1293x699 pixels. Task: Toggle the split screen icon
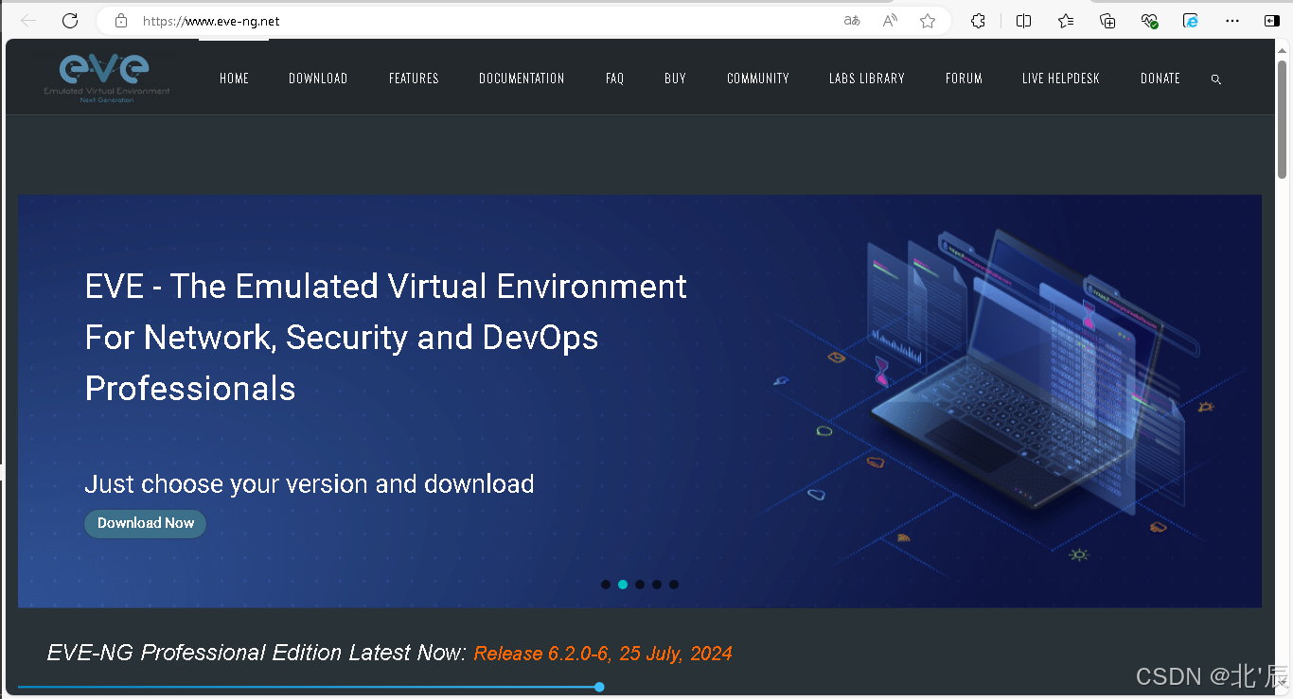pyautogui.click(x=1023, y=20)
